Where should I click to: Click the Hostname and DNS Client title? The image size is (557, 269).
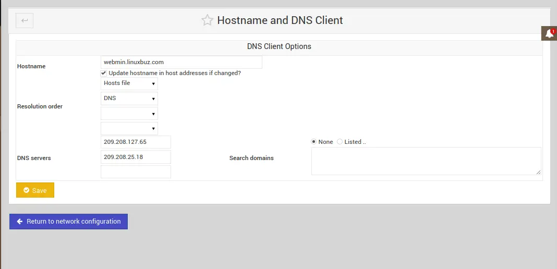(x=280, y=20)
